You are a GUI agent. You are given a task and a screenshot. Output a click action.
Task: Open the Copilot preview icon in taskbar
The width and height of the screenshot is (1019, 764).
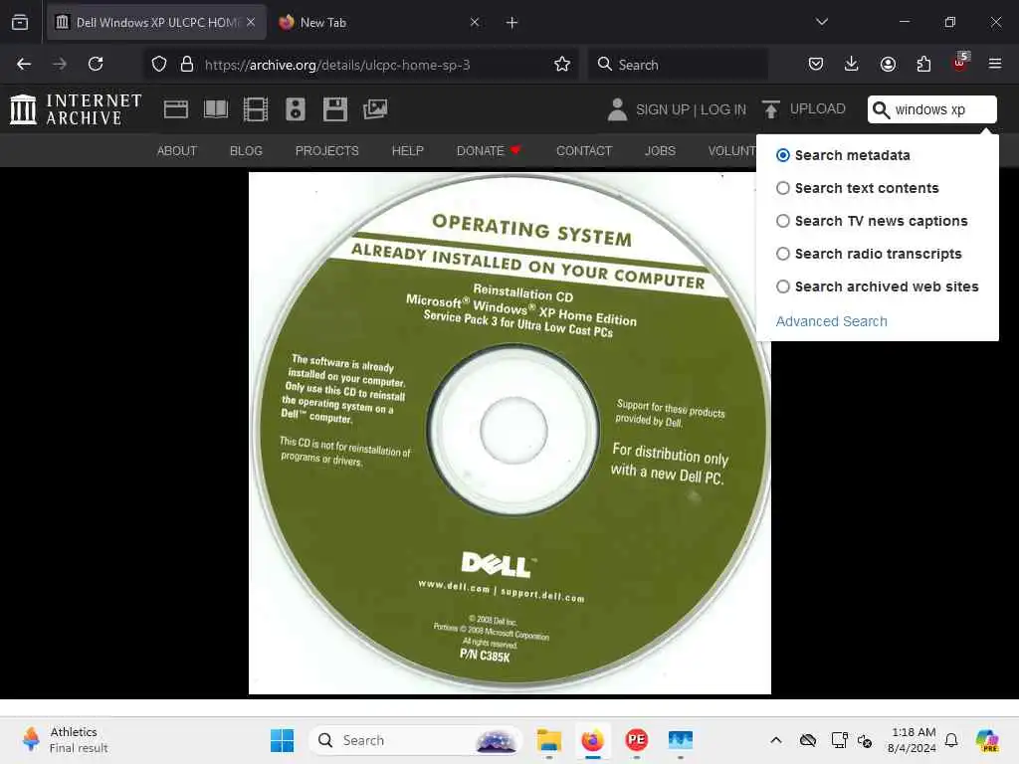click(987, 740)
